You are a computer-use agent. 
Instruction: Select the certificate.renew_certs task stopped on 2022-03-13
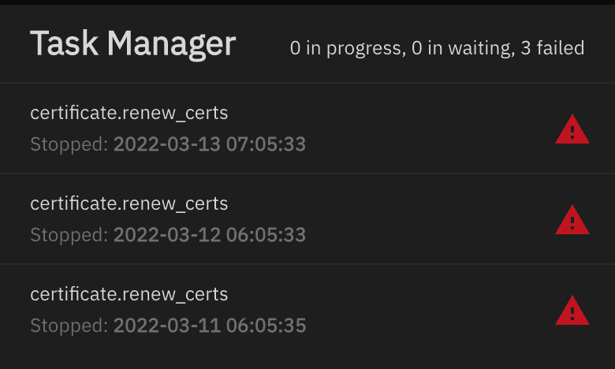(129, 114)
